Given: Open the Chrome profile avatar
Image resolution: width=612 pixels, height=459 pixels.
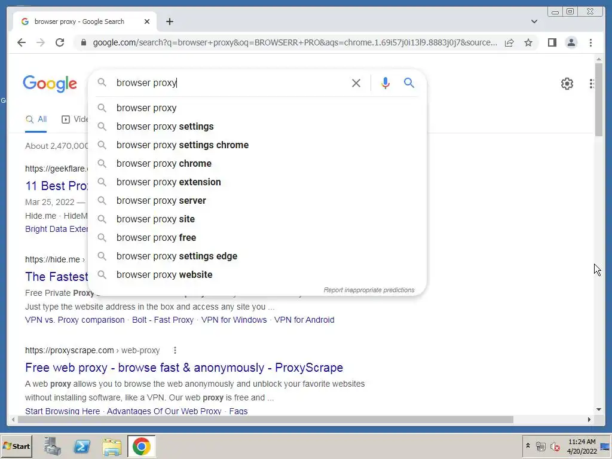Looking at the screenshot, I should coord(571,42).
